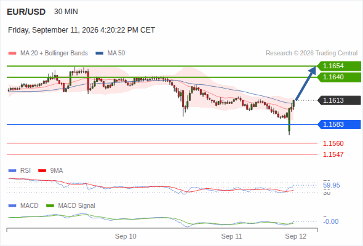Screen dimensions: 363x246
Task: Click the Sep 10 date axis label
Action: pos(126,236)
